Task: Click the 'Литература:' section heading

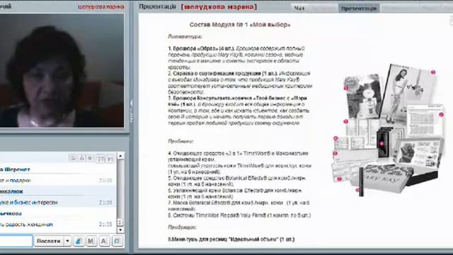Action: (x=185, y=36)
